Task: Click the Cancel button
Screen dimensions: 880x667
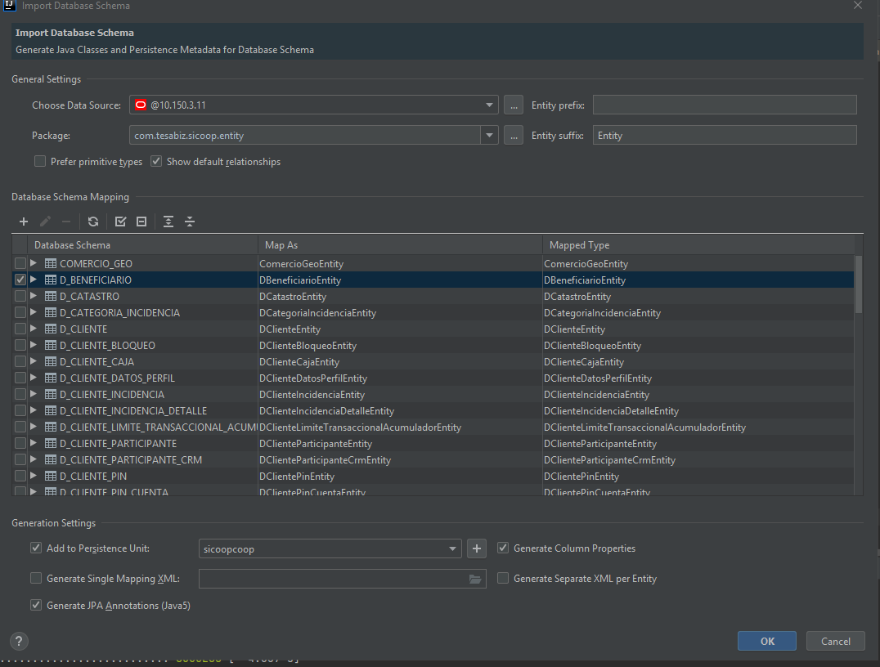Action: [835, 641]
